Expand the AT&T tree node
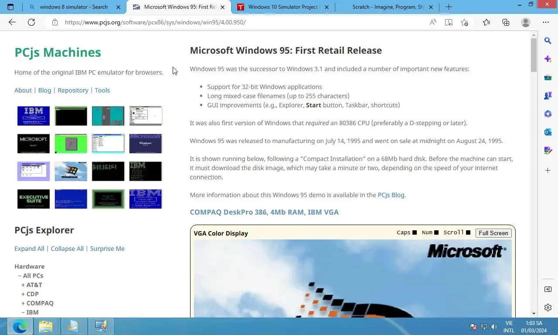558x335 pixels. (x=32, y=285)
